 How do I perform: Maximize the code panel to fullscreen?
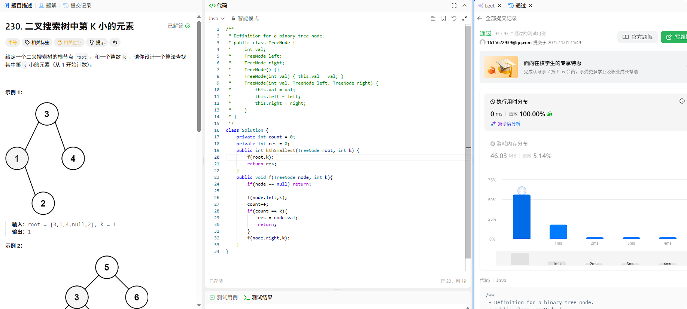(454, 6)
